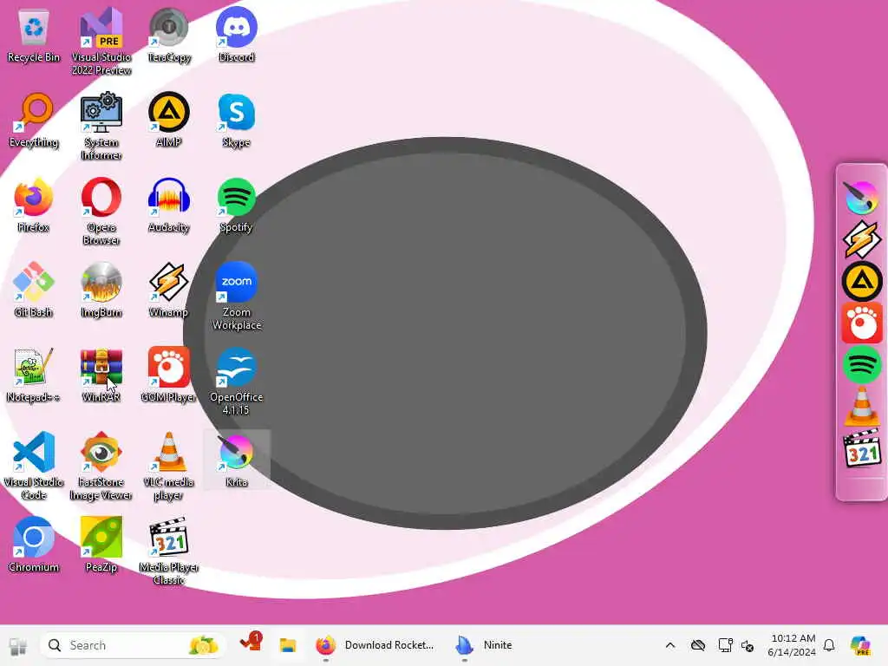Viewport: 888px width, 666px height.
Task: Select Visual Studio 2022 Preview shortcut
Action: click(x=101, y=42)
